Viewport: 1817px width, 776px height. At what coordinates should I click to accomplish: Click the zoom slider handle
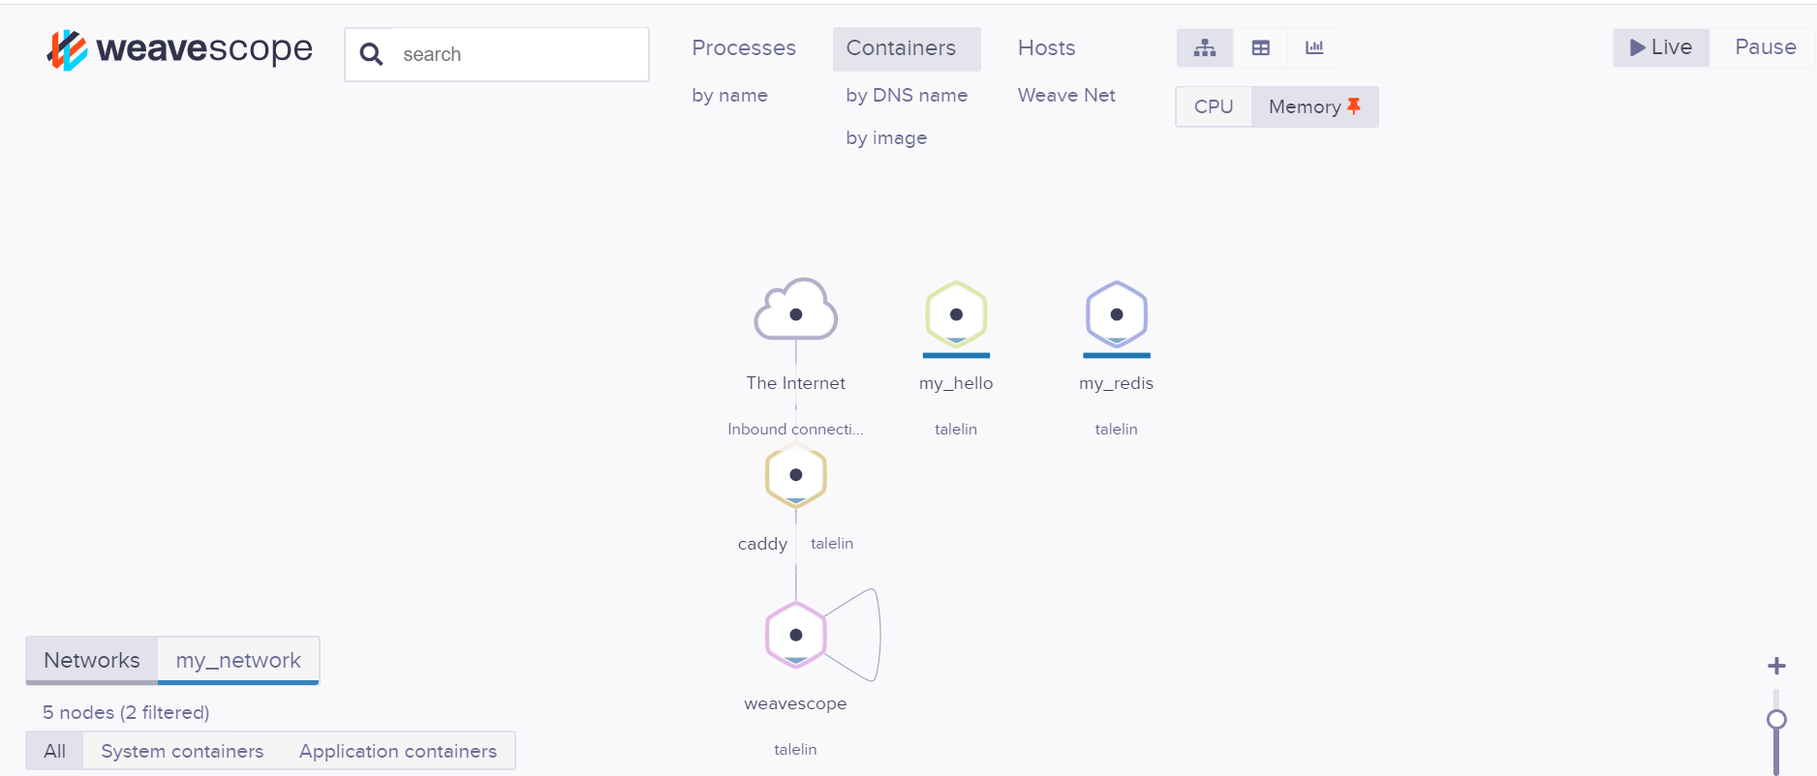(1776, 719)
